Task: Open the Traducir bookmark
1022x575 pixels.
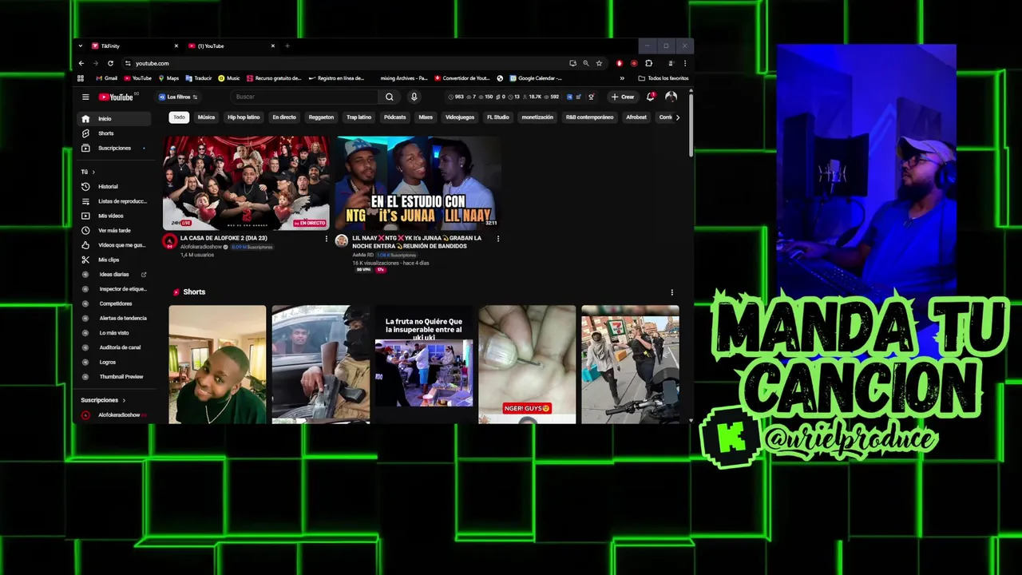Action: coord(199,78)
